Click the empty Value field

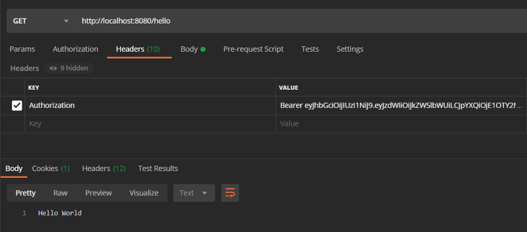[x=401, y=124]
